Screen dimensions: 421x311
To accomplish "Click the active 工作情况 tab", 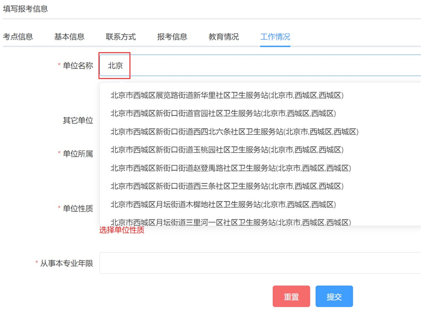I will (275, 37).
